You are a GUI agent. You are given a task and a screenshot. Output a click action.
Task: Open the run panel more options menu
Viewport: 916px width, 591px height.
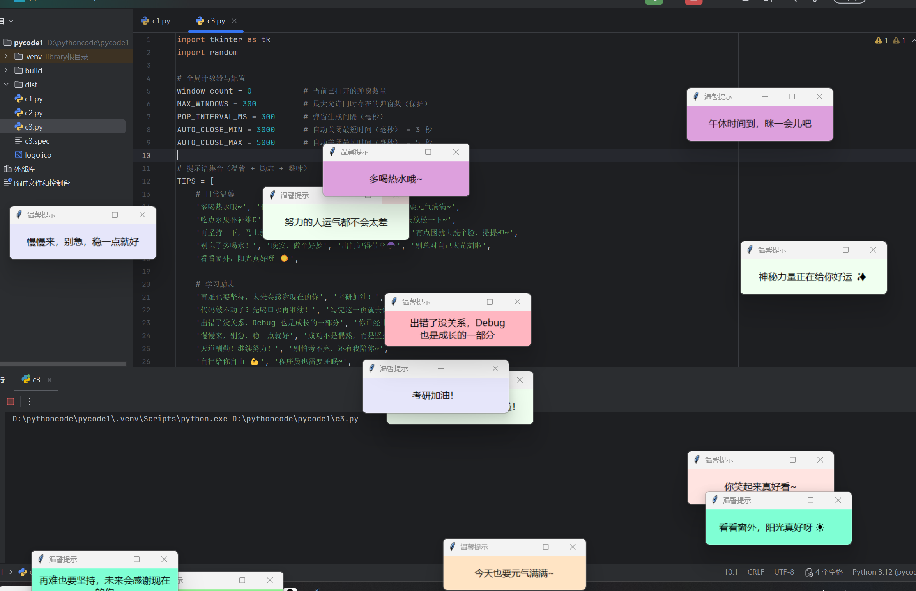30,401
